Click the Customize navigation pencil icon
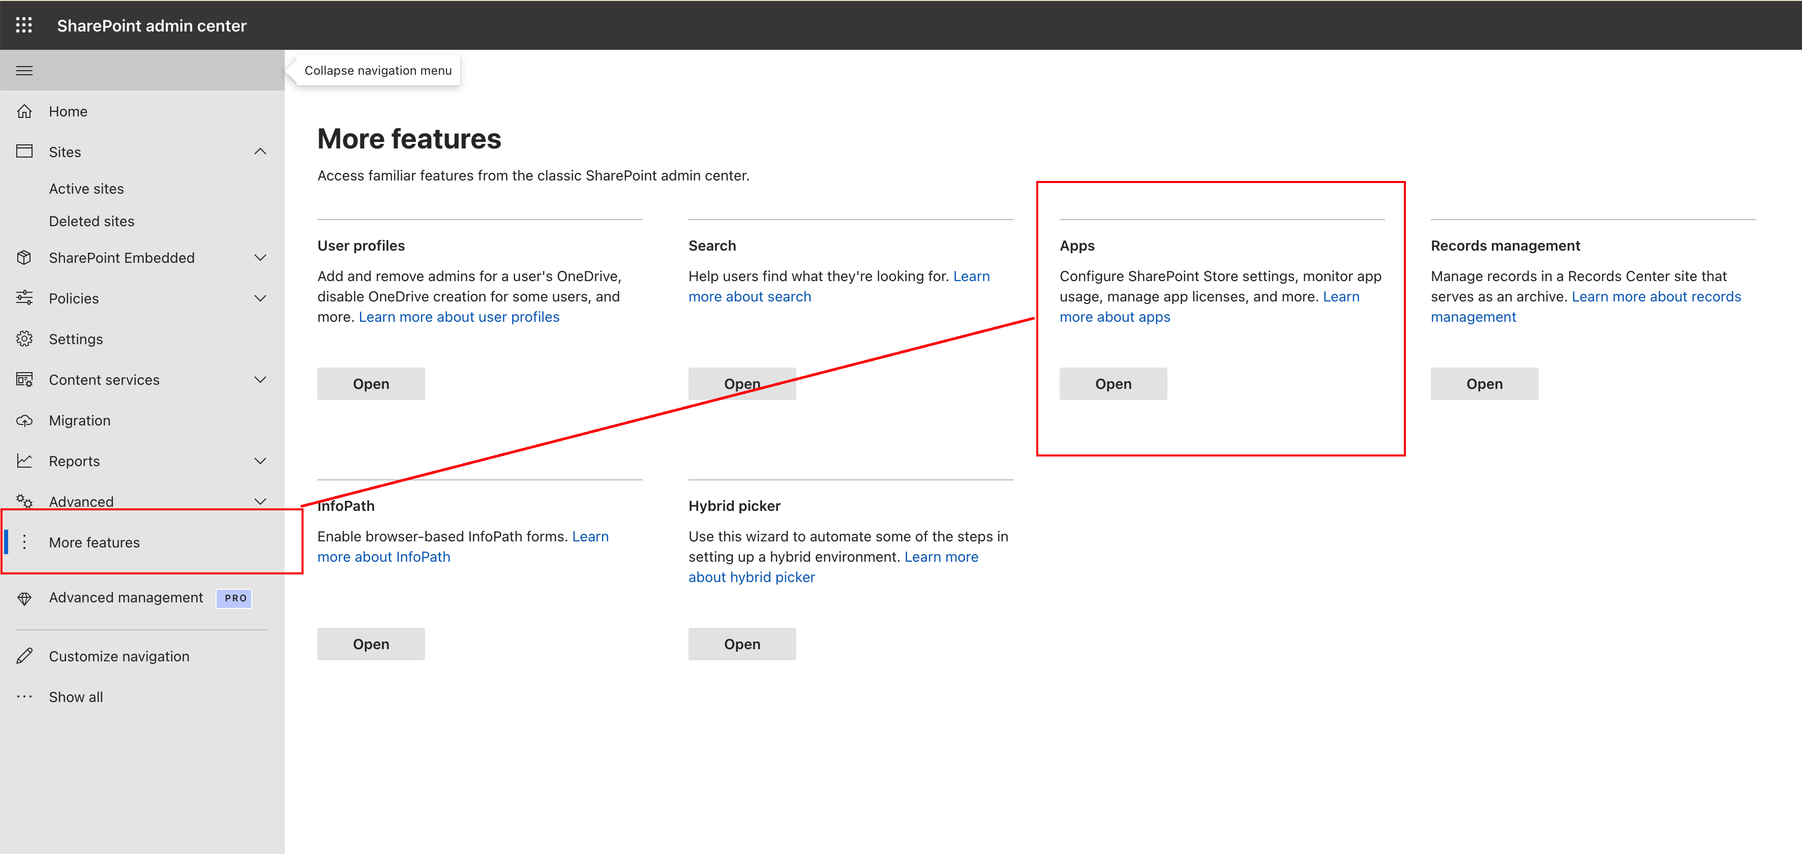 click(x=24, y=655)
